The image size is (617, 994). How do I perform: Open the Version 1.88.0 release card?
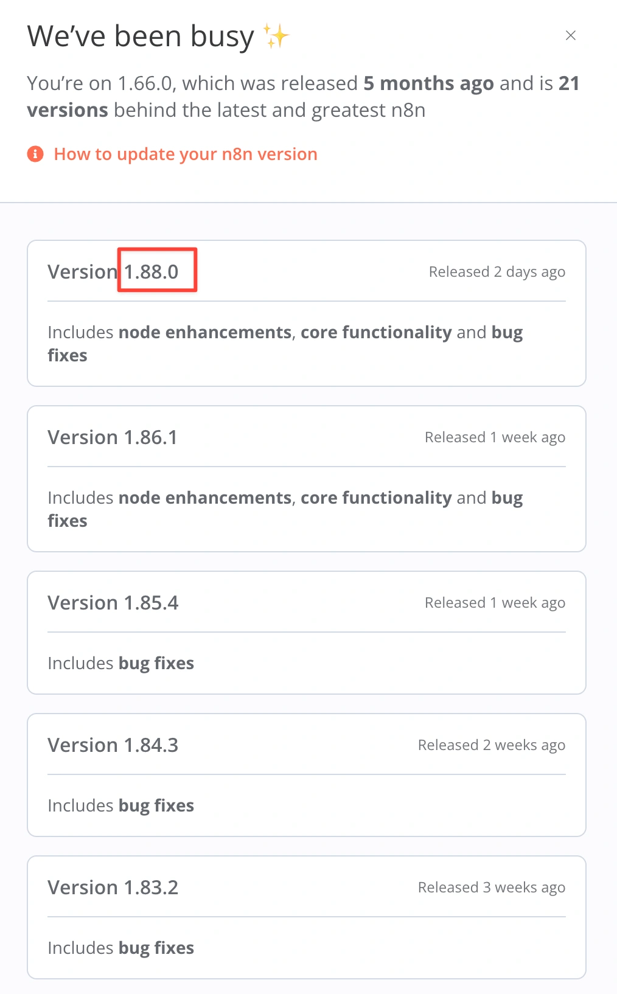pos(307,313)
